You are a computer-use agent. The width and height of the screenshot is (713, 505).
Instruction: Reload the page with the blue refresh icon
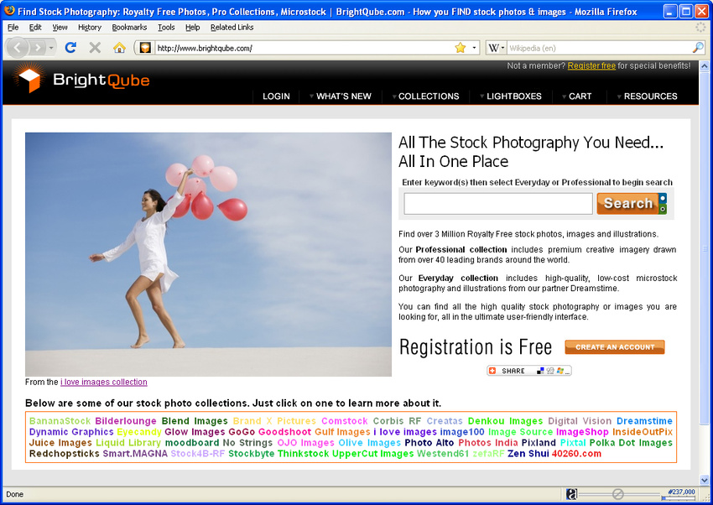tap(70, 47)
